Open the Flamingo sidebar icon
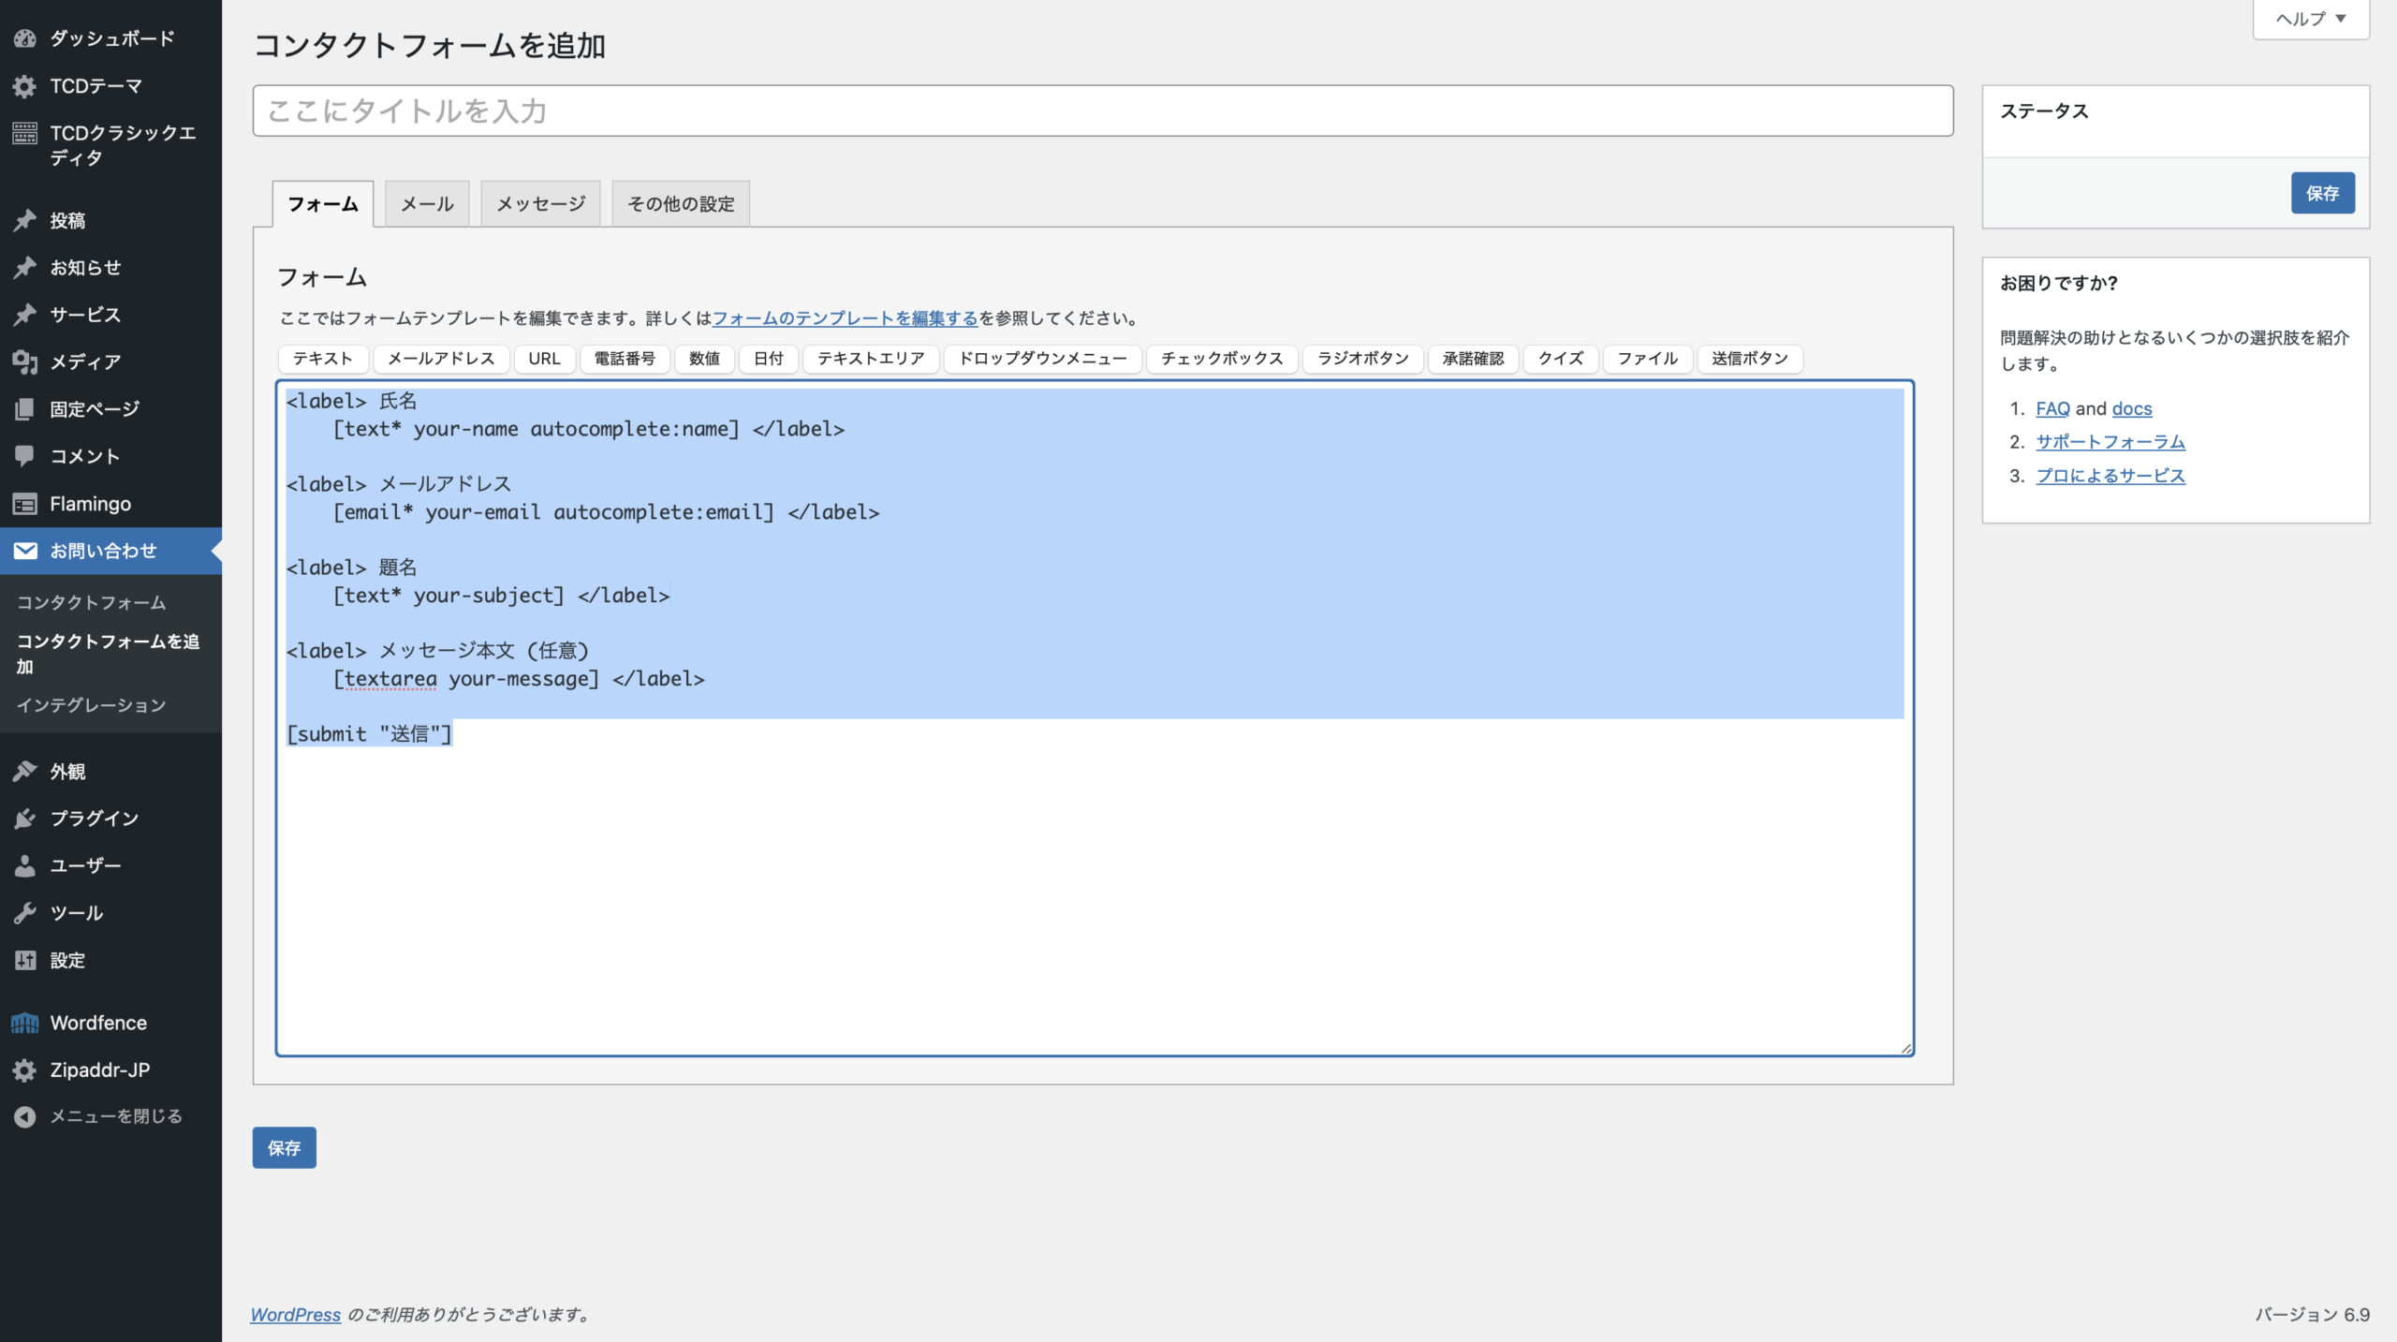2397x1342 pixels. (x=25, y=504)
